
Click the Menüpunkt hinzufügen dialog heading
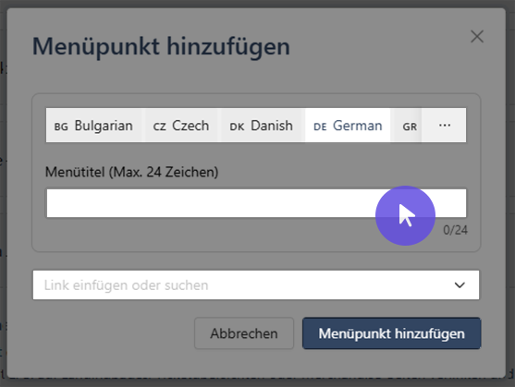[161, 46]
